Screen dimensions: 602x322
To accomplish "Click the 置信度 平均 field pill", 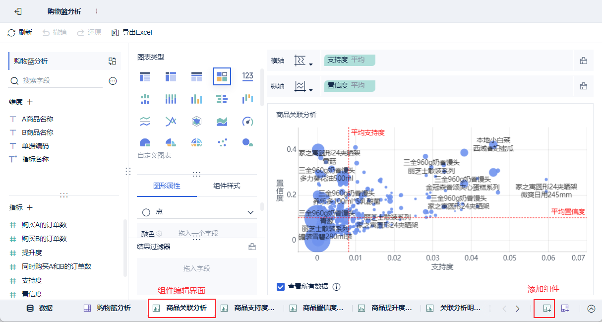I will 350,86.
